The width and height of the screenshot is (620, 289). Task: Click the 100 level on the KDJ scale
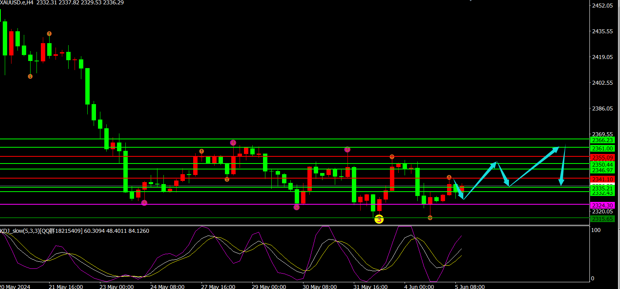pyautogui.click(x=595, y=230)
